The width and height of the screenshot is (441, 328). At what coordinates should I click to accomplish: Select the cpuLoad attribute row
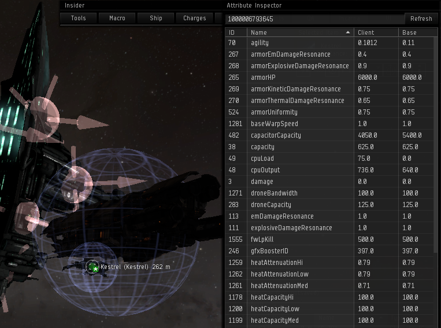pos(329,159)
